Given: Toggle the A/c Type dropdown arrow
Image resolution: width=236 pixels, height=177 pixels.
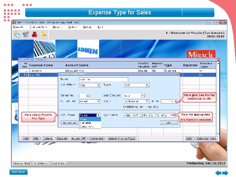Looking at the screenshot, I should (x=98, y=115).
